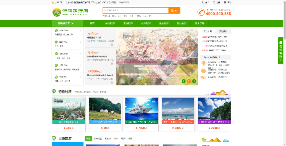Click the globe icon beside sidebar 出境旅游
This screenshot has height=146, width=286.
[x=56, y=30]
